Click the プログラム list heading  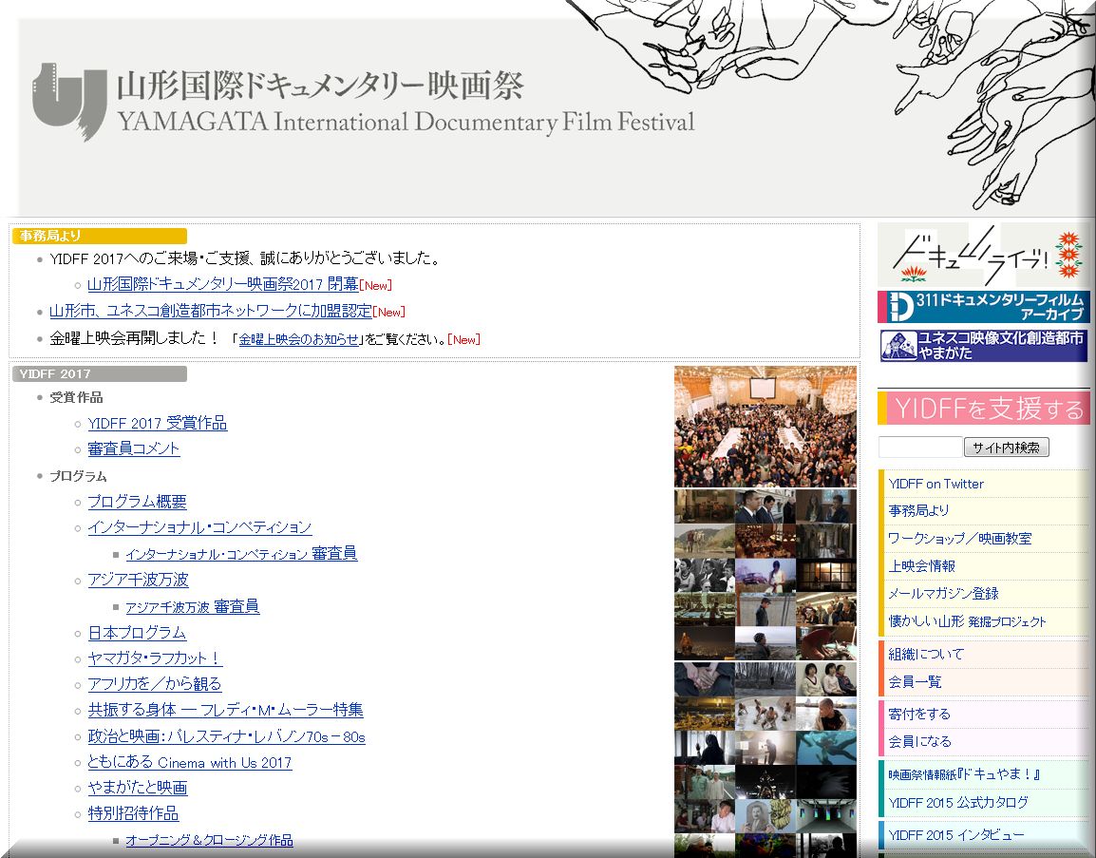[x=78, y=476]
